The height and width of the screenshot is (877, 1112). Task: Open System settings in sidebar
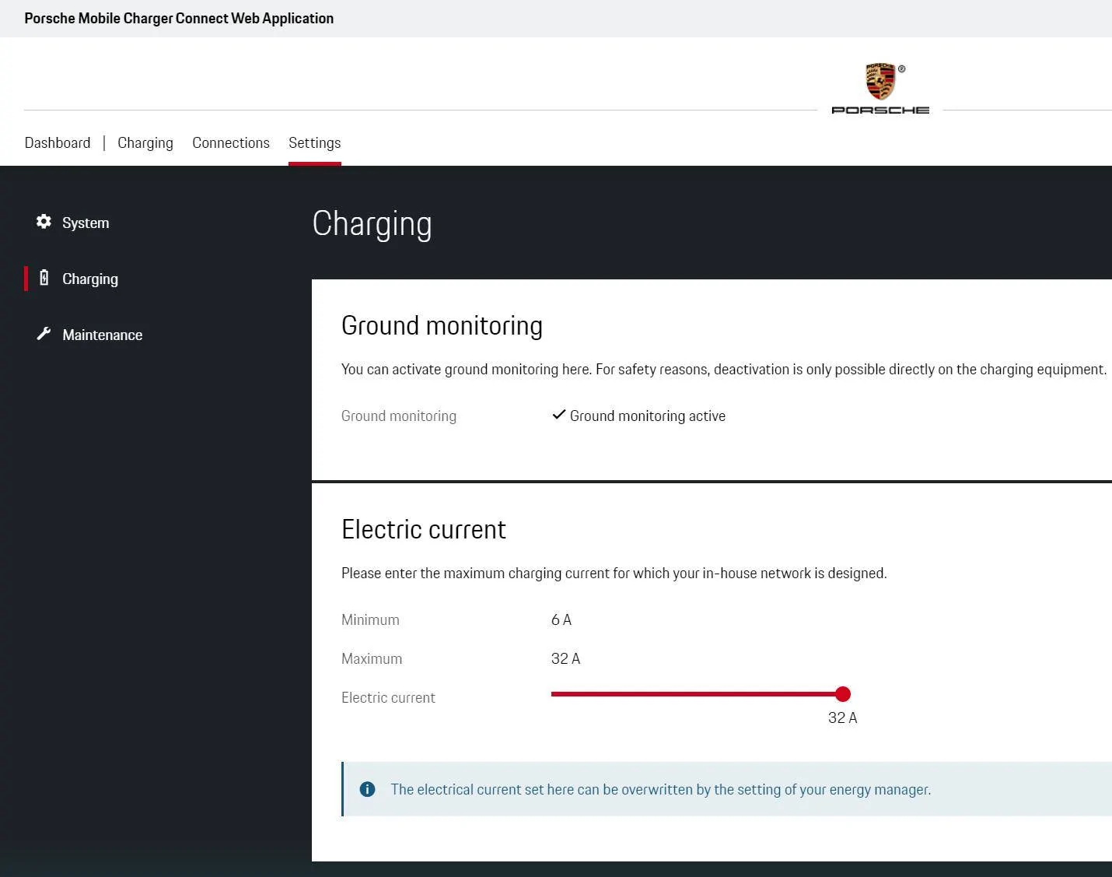[86, 223]
